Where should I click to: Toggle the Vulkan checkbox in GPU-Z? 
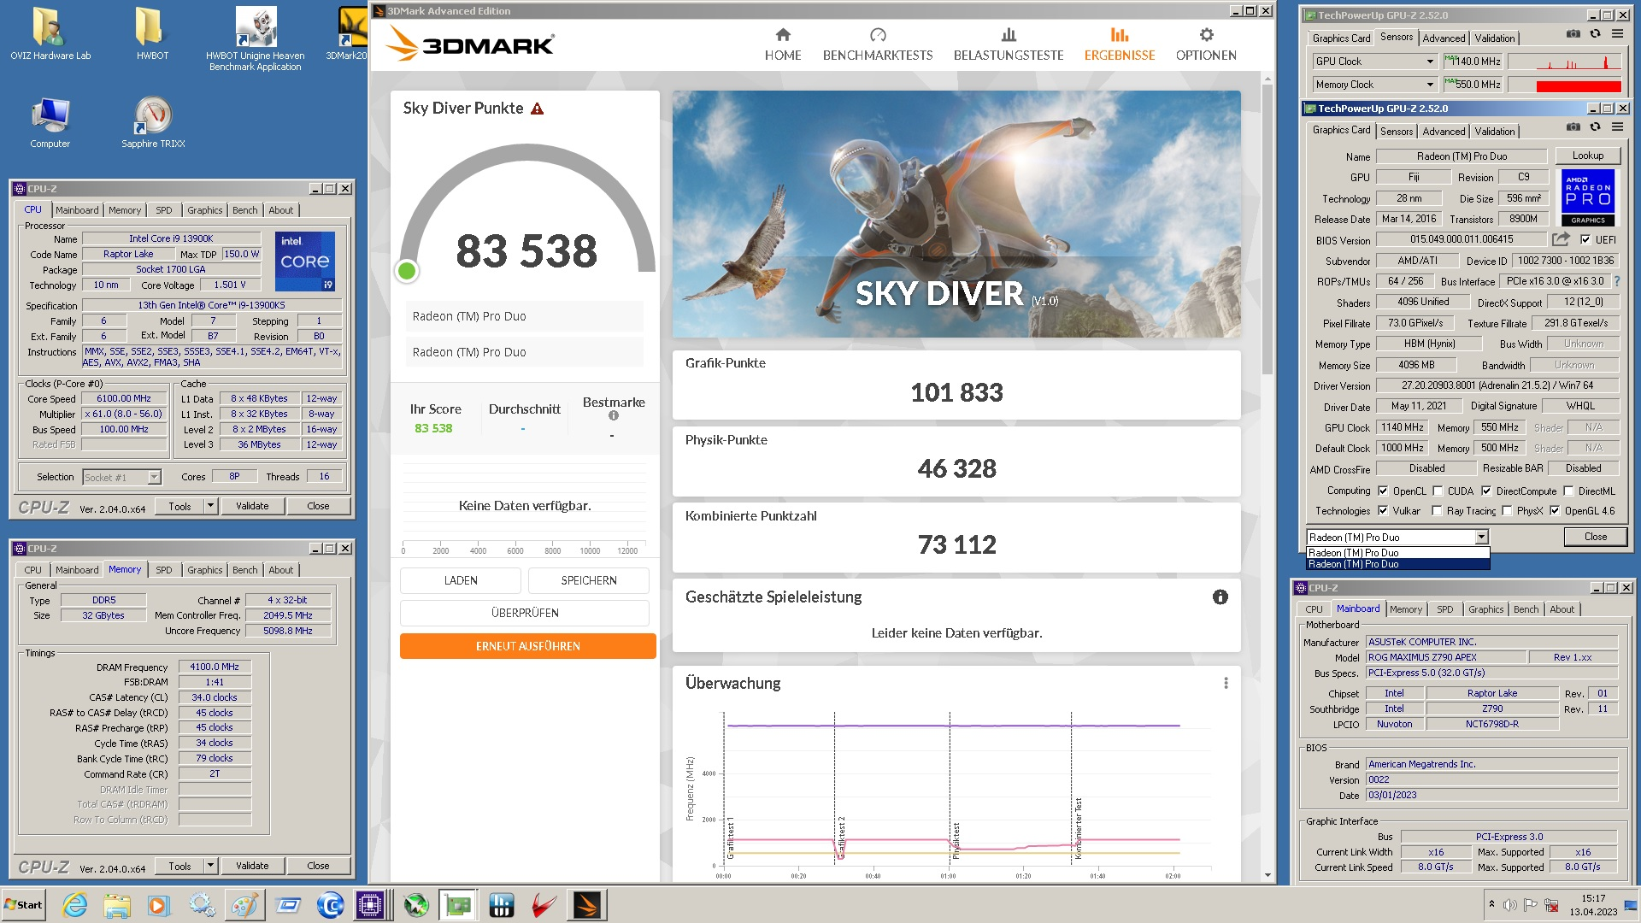(1383, 511)
